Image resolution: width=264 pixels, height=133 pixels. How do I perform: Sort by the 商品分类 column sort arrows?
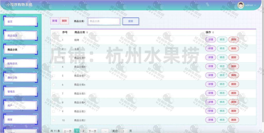coord(87,32)
